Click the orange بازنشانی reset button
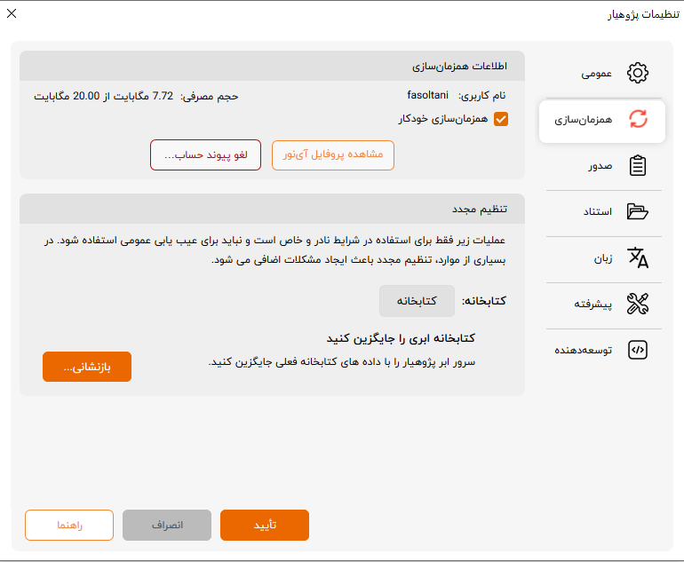 [x=87, y=367]
